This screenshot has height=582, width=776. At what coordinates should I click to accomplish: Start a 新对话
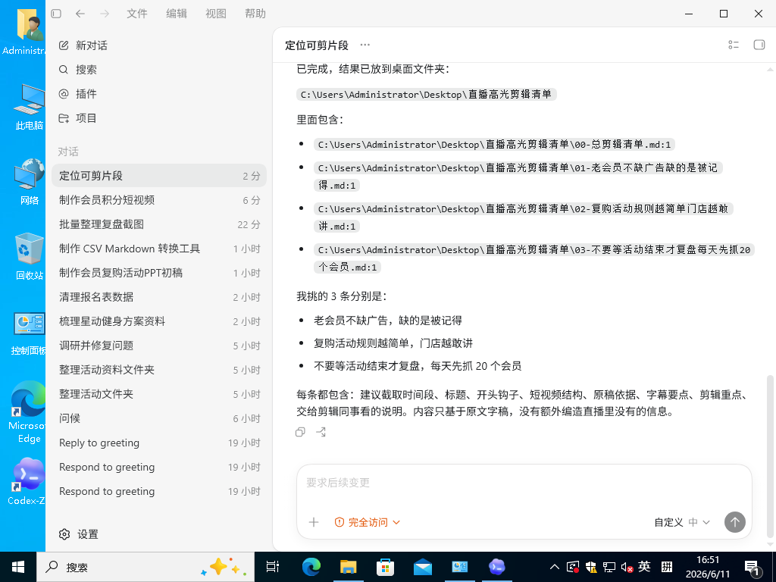point(159,45)
